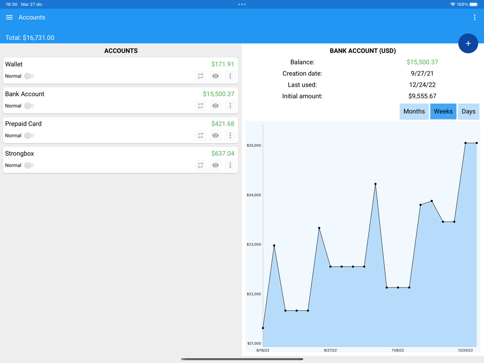Click the Wallet balance $171.91
Image resolution: width=484 pixels, height=363 pixels.
[223, 64]
